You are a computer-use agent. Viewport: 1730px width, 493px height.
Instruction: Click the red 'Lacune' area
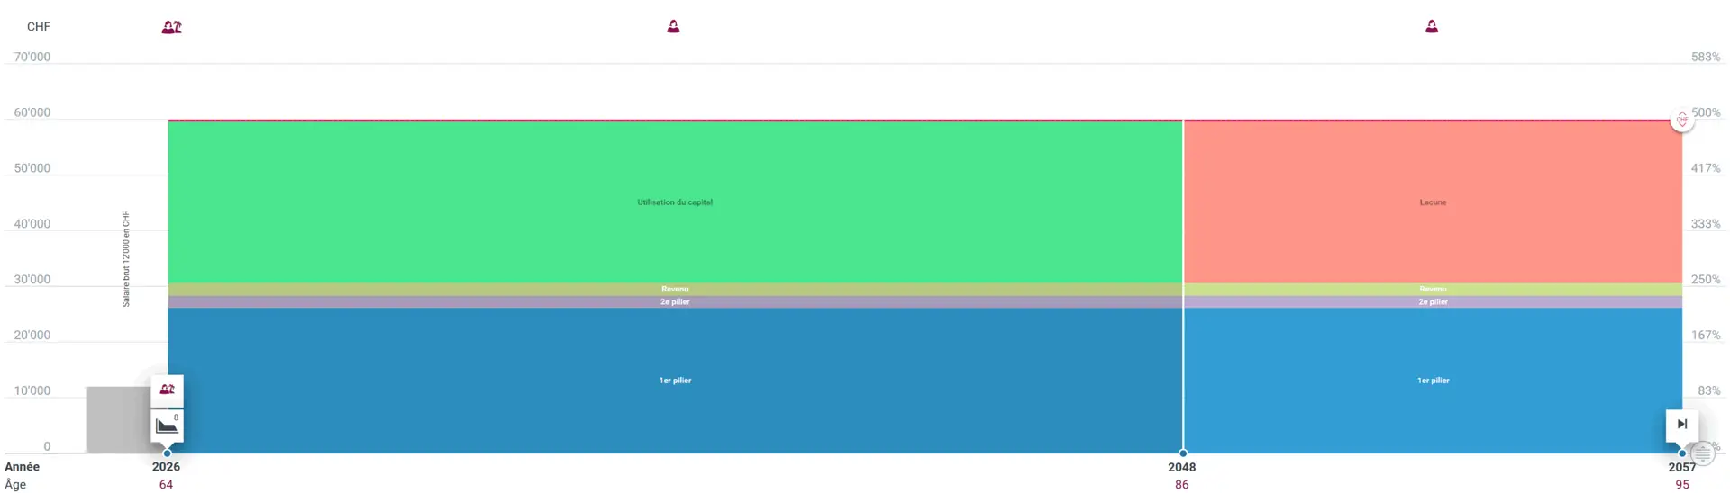click(1433, 202)
